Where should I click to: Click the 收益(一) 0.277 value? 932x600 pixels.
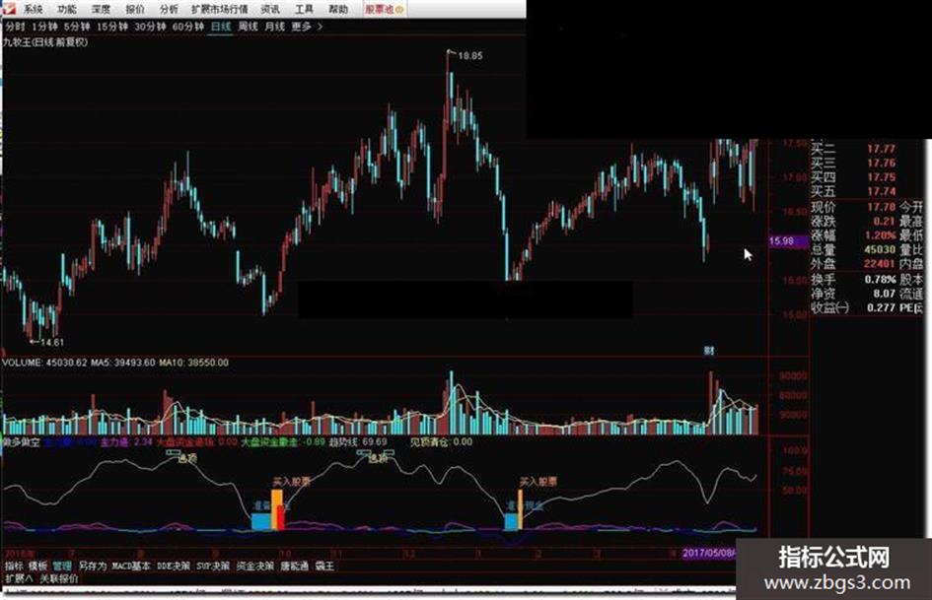pyautogui.click(x=881, y=307)
